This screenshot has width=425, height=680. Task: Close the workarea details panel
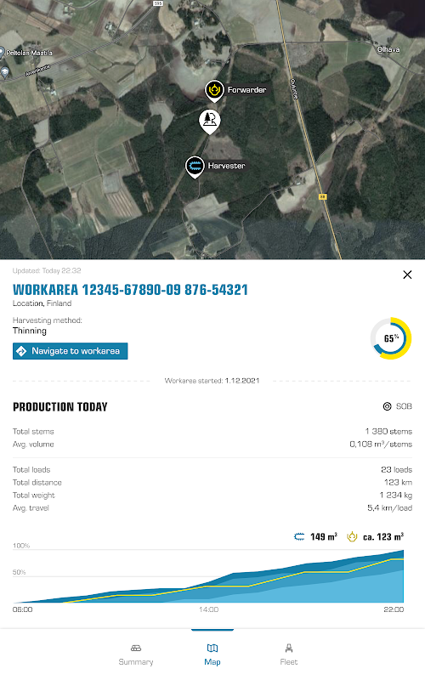click(x=407, y=275)
